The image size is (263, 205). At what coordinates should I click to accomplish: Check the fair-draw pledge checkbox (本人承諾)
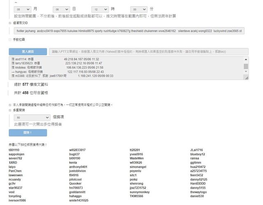point(10,105)
